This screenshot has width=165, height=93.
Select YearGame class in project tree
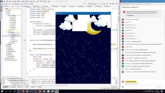15,41
